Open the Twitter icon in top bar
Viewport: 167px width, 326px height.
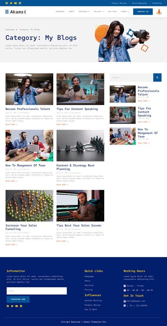point(11,3)
